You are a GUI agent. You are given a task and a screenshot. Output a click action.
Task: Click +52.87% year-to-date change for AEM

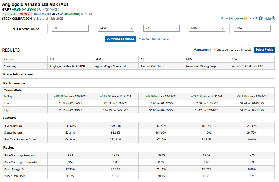click(x=106, y=96)
